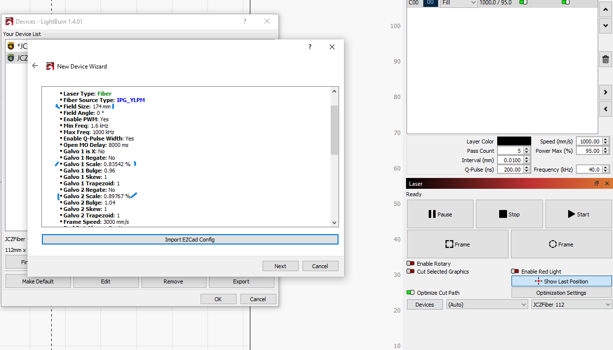
Task: Open the JCZFiber 112 device dropdown
Action: pos(572,305)
